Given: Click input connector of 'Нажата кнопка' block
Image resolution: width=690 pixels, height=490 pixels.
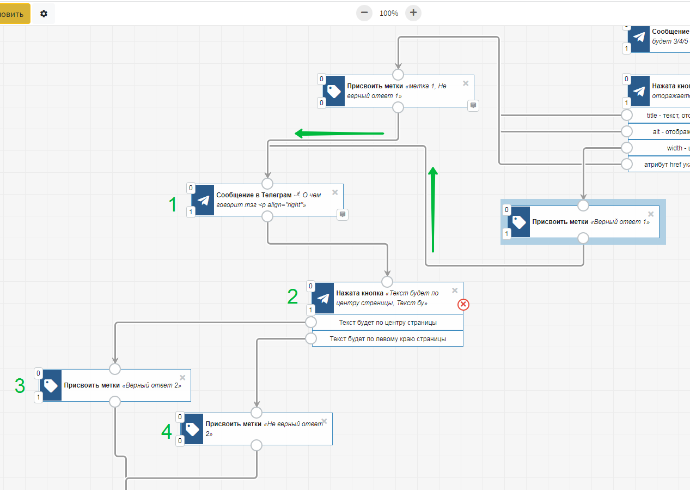Looking at the screenshot, I should point(387,282).
